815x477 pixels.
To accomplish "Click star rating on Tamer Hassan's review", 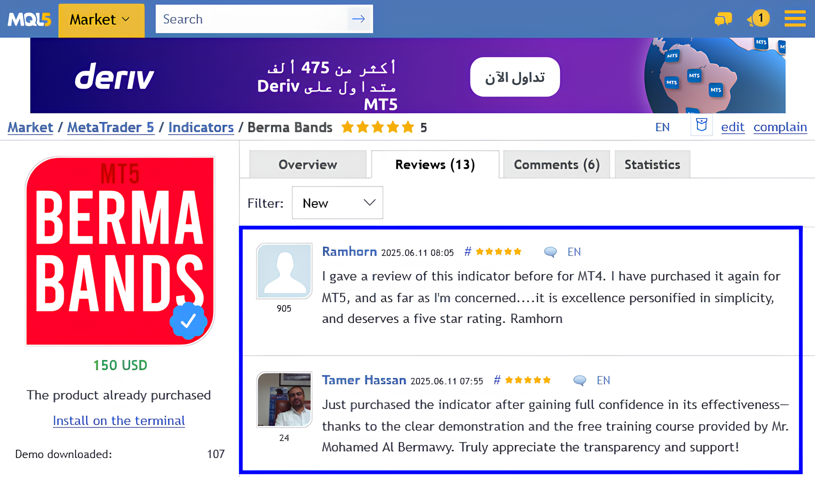I will (x=528, y=380).
